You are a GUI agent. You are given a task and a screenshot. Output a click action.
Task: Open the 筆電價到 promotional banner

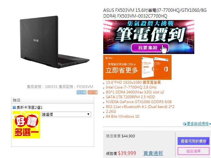(149, 37)
